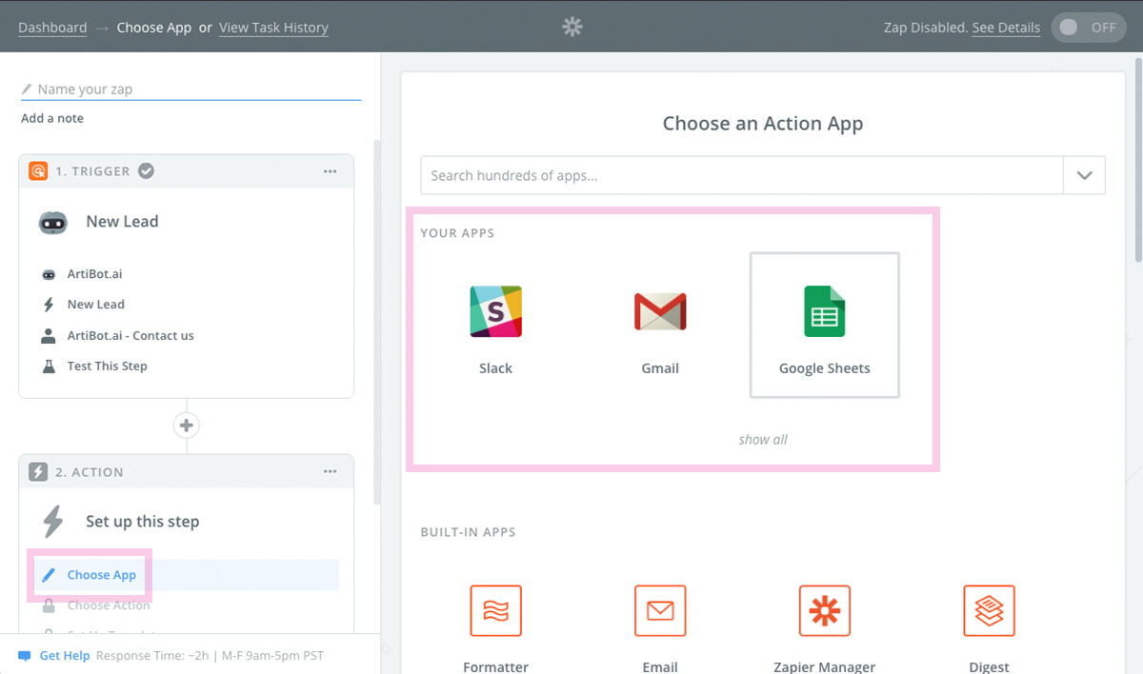Click the ArtiBot robot icon beside New Lead heading

pyautogui.click(x=53, y=222)
